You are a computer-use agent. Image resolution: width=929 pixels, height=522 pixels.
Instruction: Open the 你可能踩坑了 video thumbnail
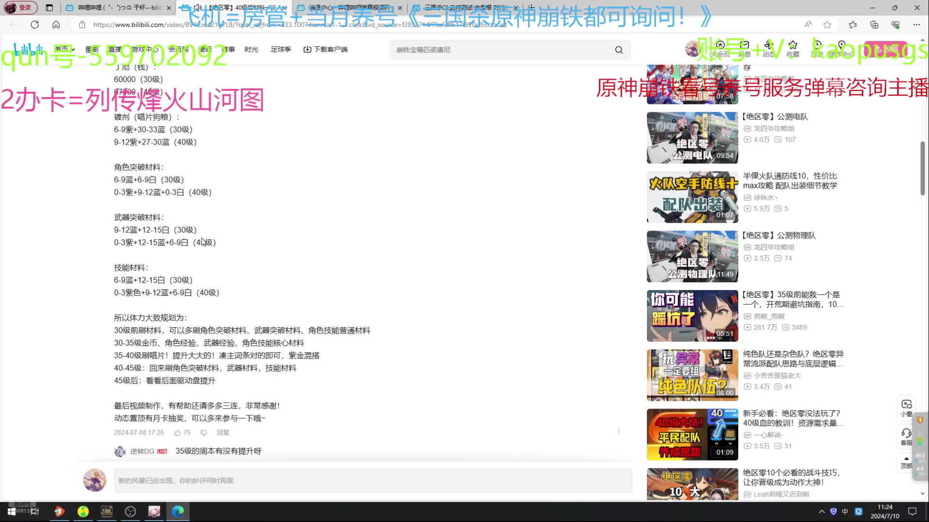[x=692, y=316]
